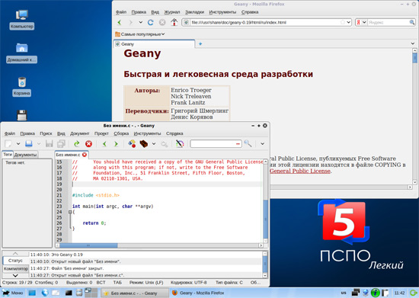Show previous message tabs with up arrow
The height and width of the screenshot is (298, 419).
pyautogui.click(x=15, y=253)
